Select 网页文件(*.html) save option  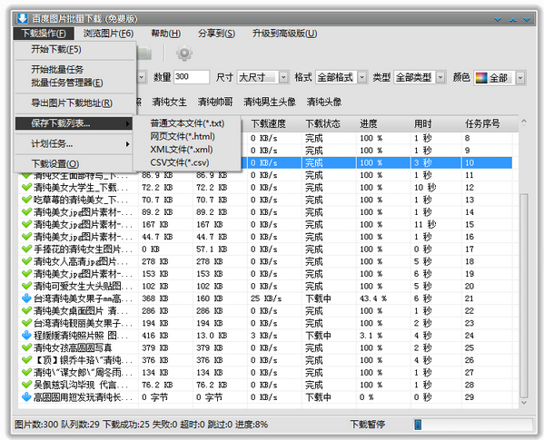point(183,136)
